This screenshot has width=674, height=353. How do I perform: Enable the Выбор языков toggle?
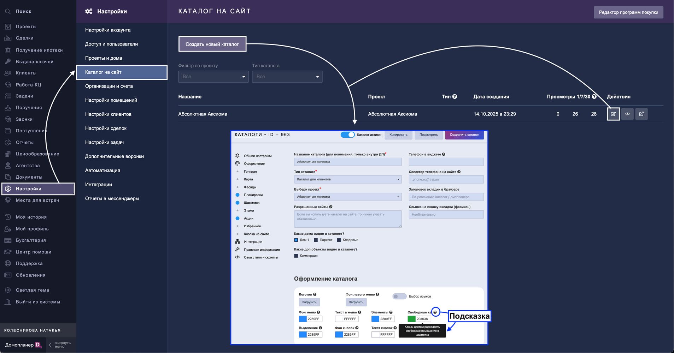(399, 296)
